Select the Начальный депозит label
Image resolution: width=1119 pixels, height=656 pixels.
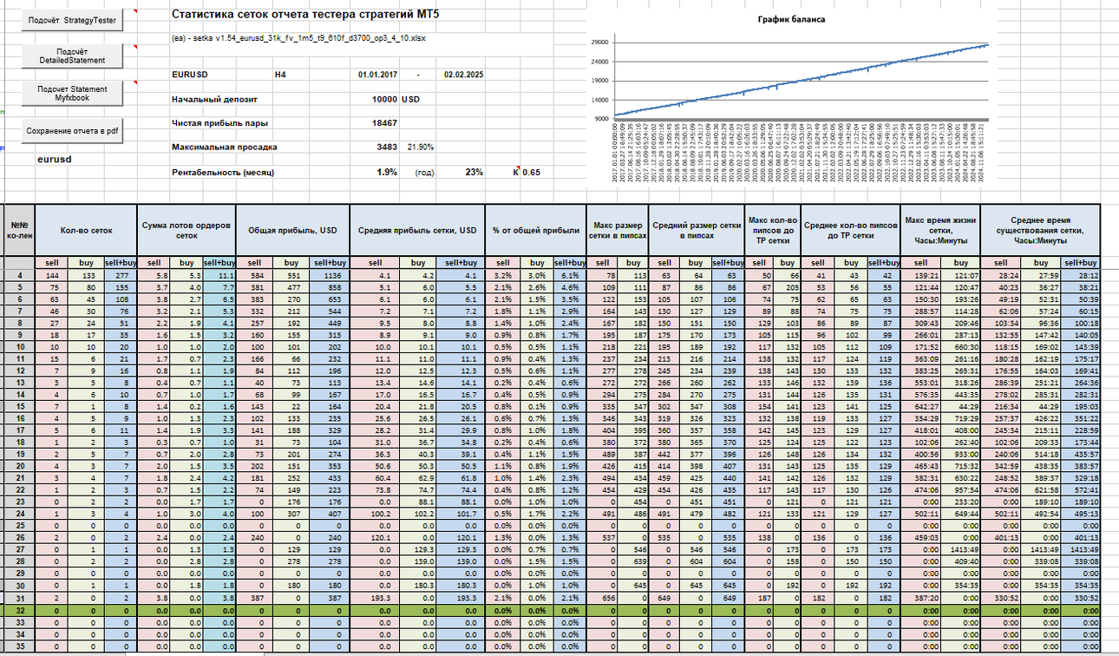pyautogui.click(x=213, y=100)
